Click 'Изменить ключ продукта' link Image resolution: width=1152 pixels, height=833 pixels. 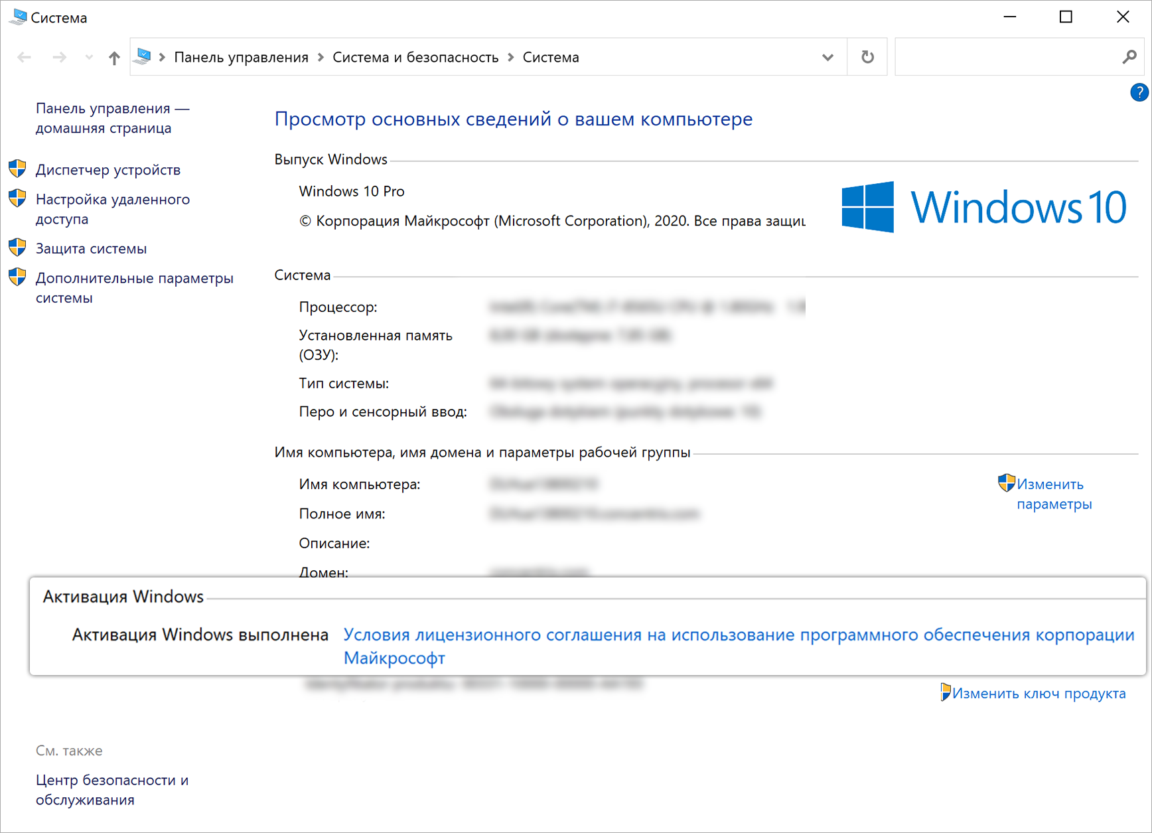coord(1039,694)
